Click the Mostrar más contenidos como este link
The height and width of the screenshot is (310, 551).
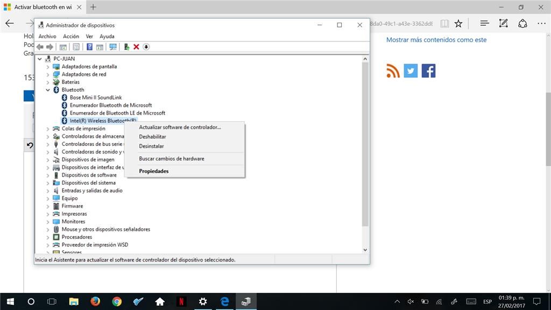pos(436,39)
